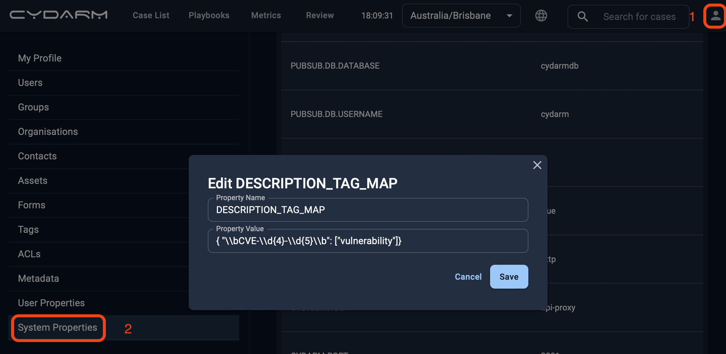Click the Property Name field

[368, 210]
